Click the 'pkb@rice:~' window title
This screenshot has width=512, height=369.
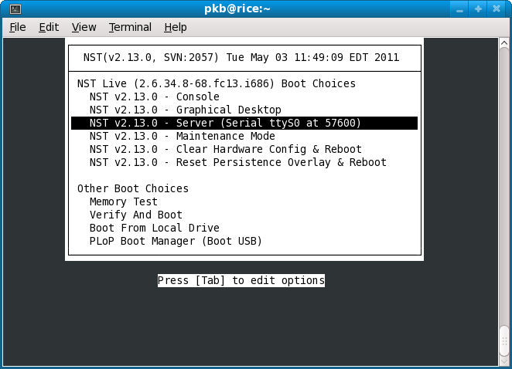point(237,8)
